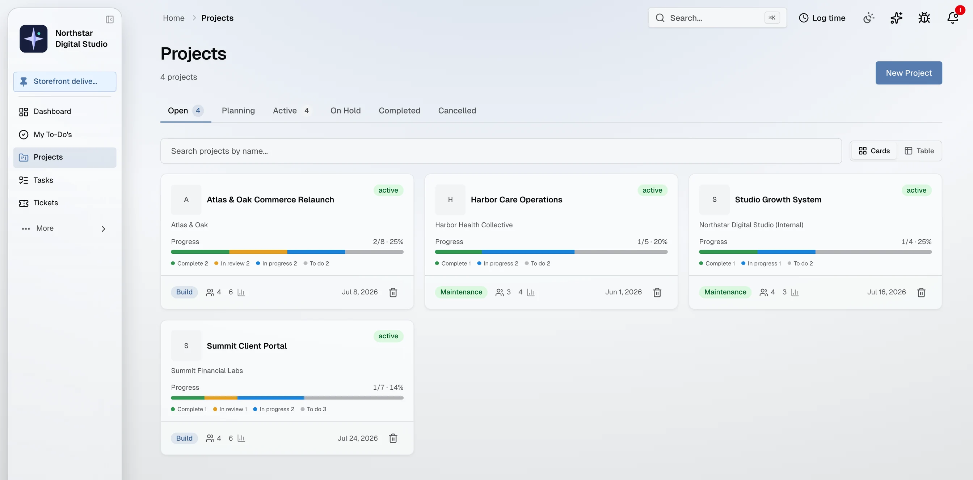Click chart icon on Summit Client card
Image resolution: width=973 pixels, height=480 pixels.
pyautogui.click(x=241, y=438)
